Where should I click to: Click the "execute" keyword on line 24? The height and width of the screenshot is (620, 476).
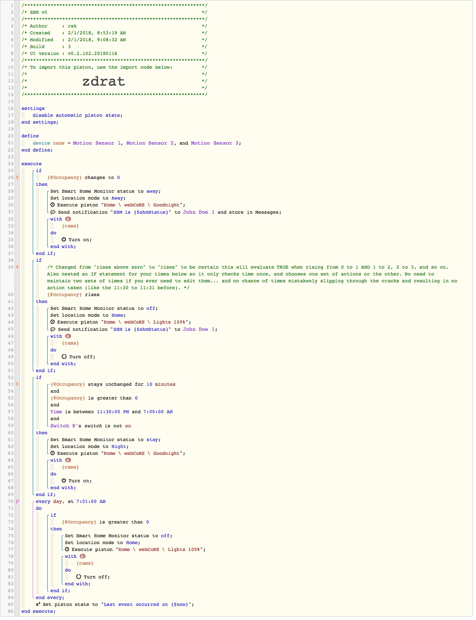(32, 164)
